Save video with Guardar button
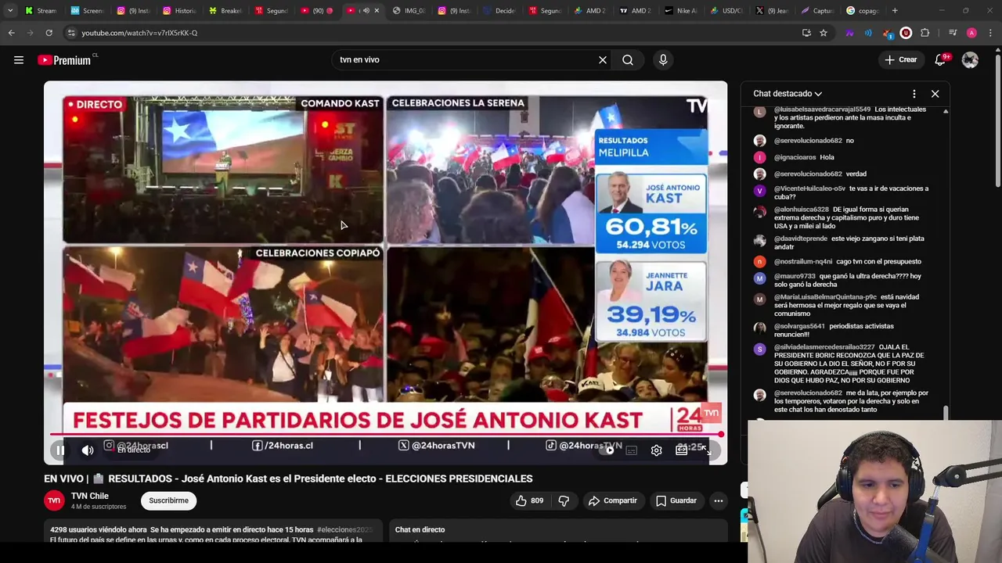The width and height of the screenshot is (1002, 563). coord(676,500)
